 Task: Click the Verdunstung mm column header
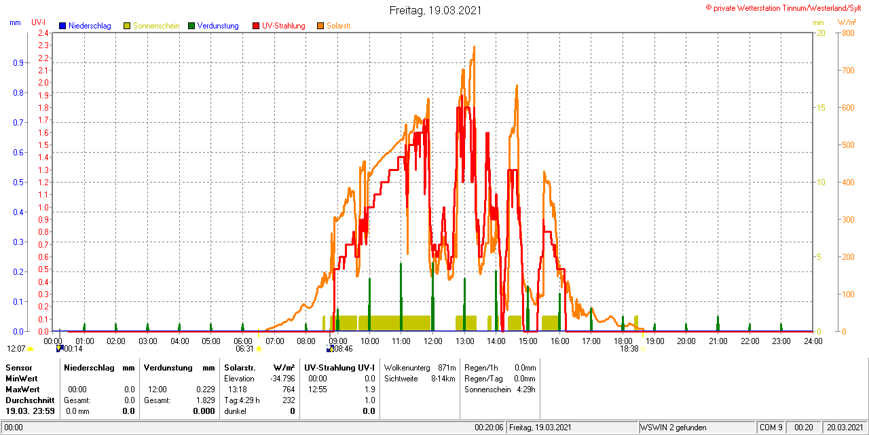pyautogui.click(x=179, y=367)
